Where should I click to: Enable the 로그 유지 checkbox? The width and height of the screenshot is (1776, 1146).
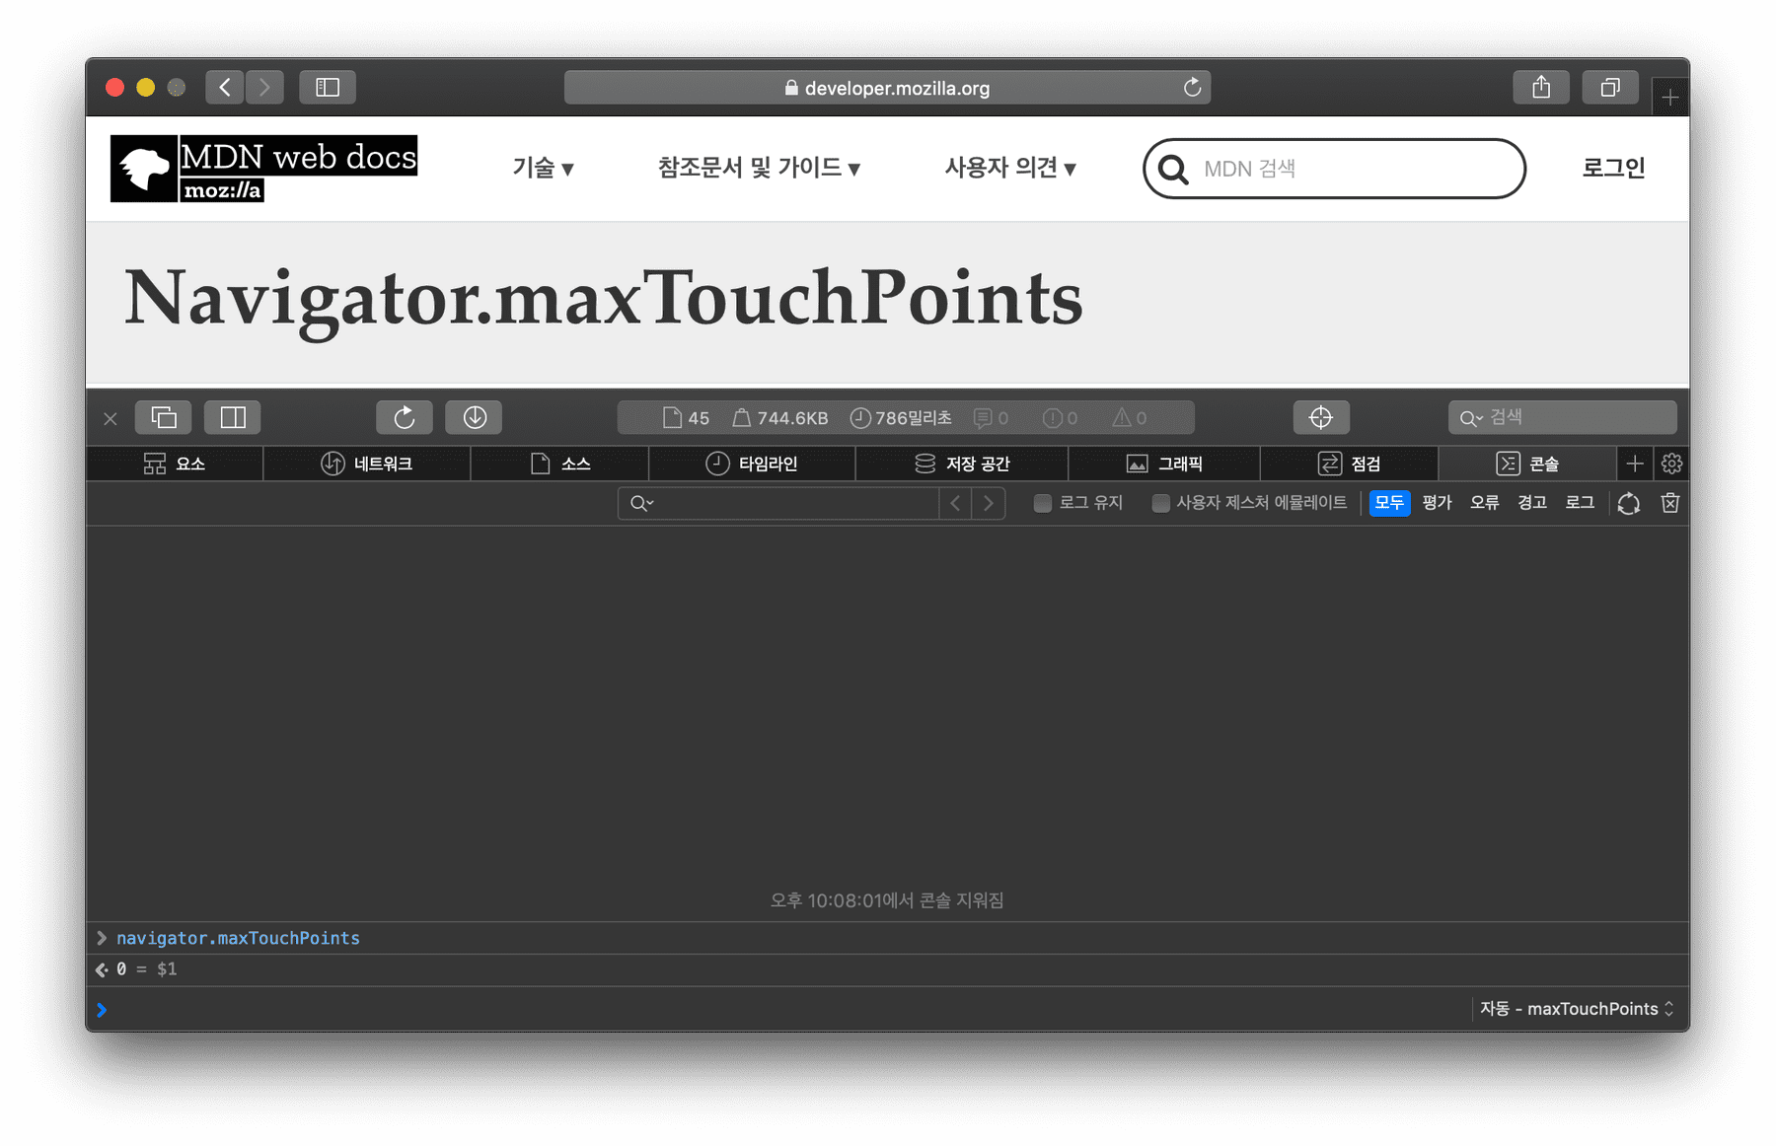[x=1043, y=503]
